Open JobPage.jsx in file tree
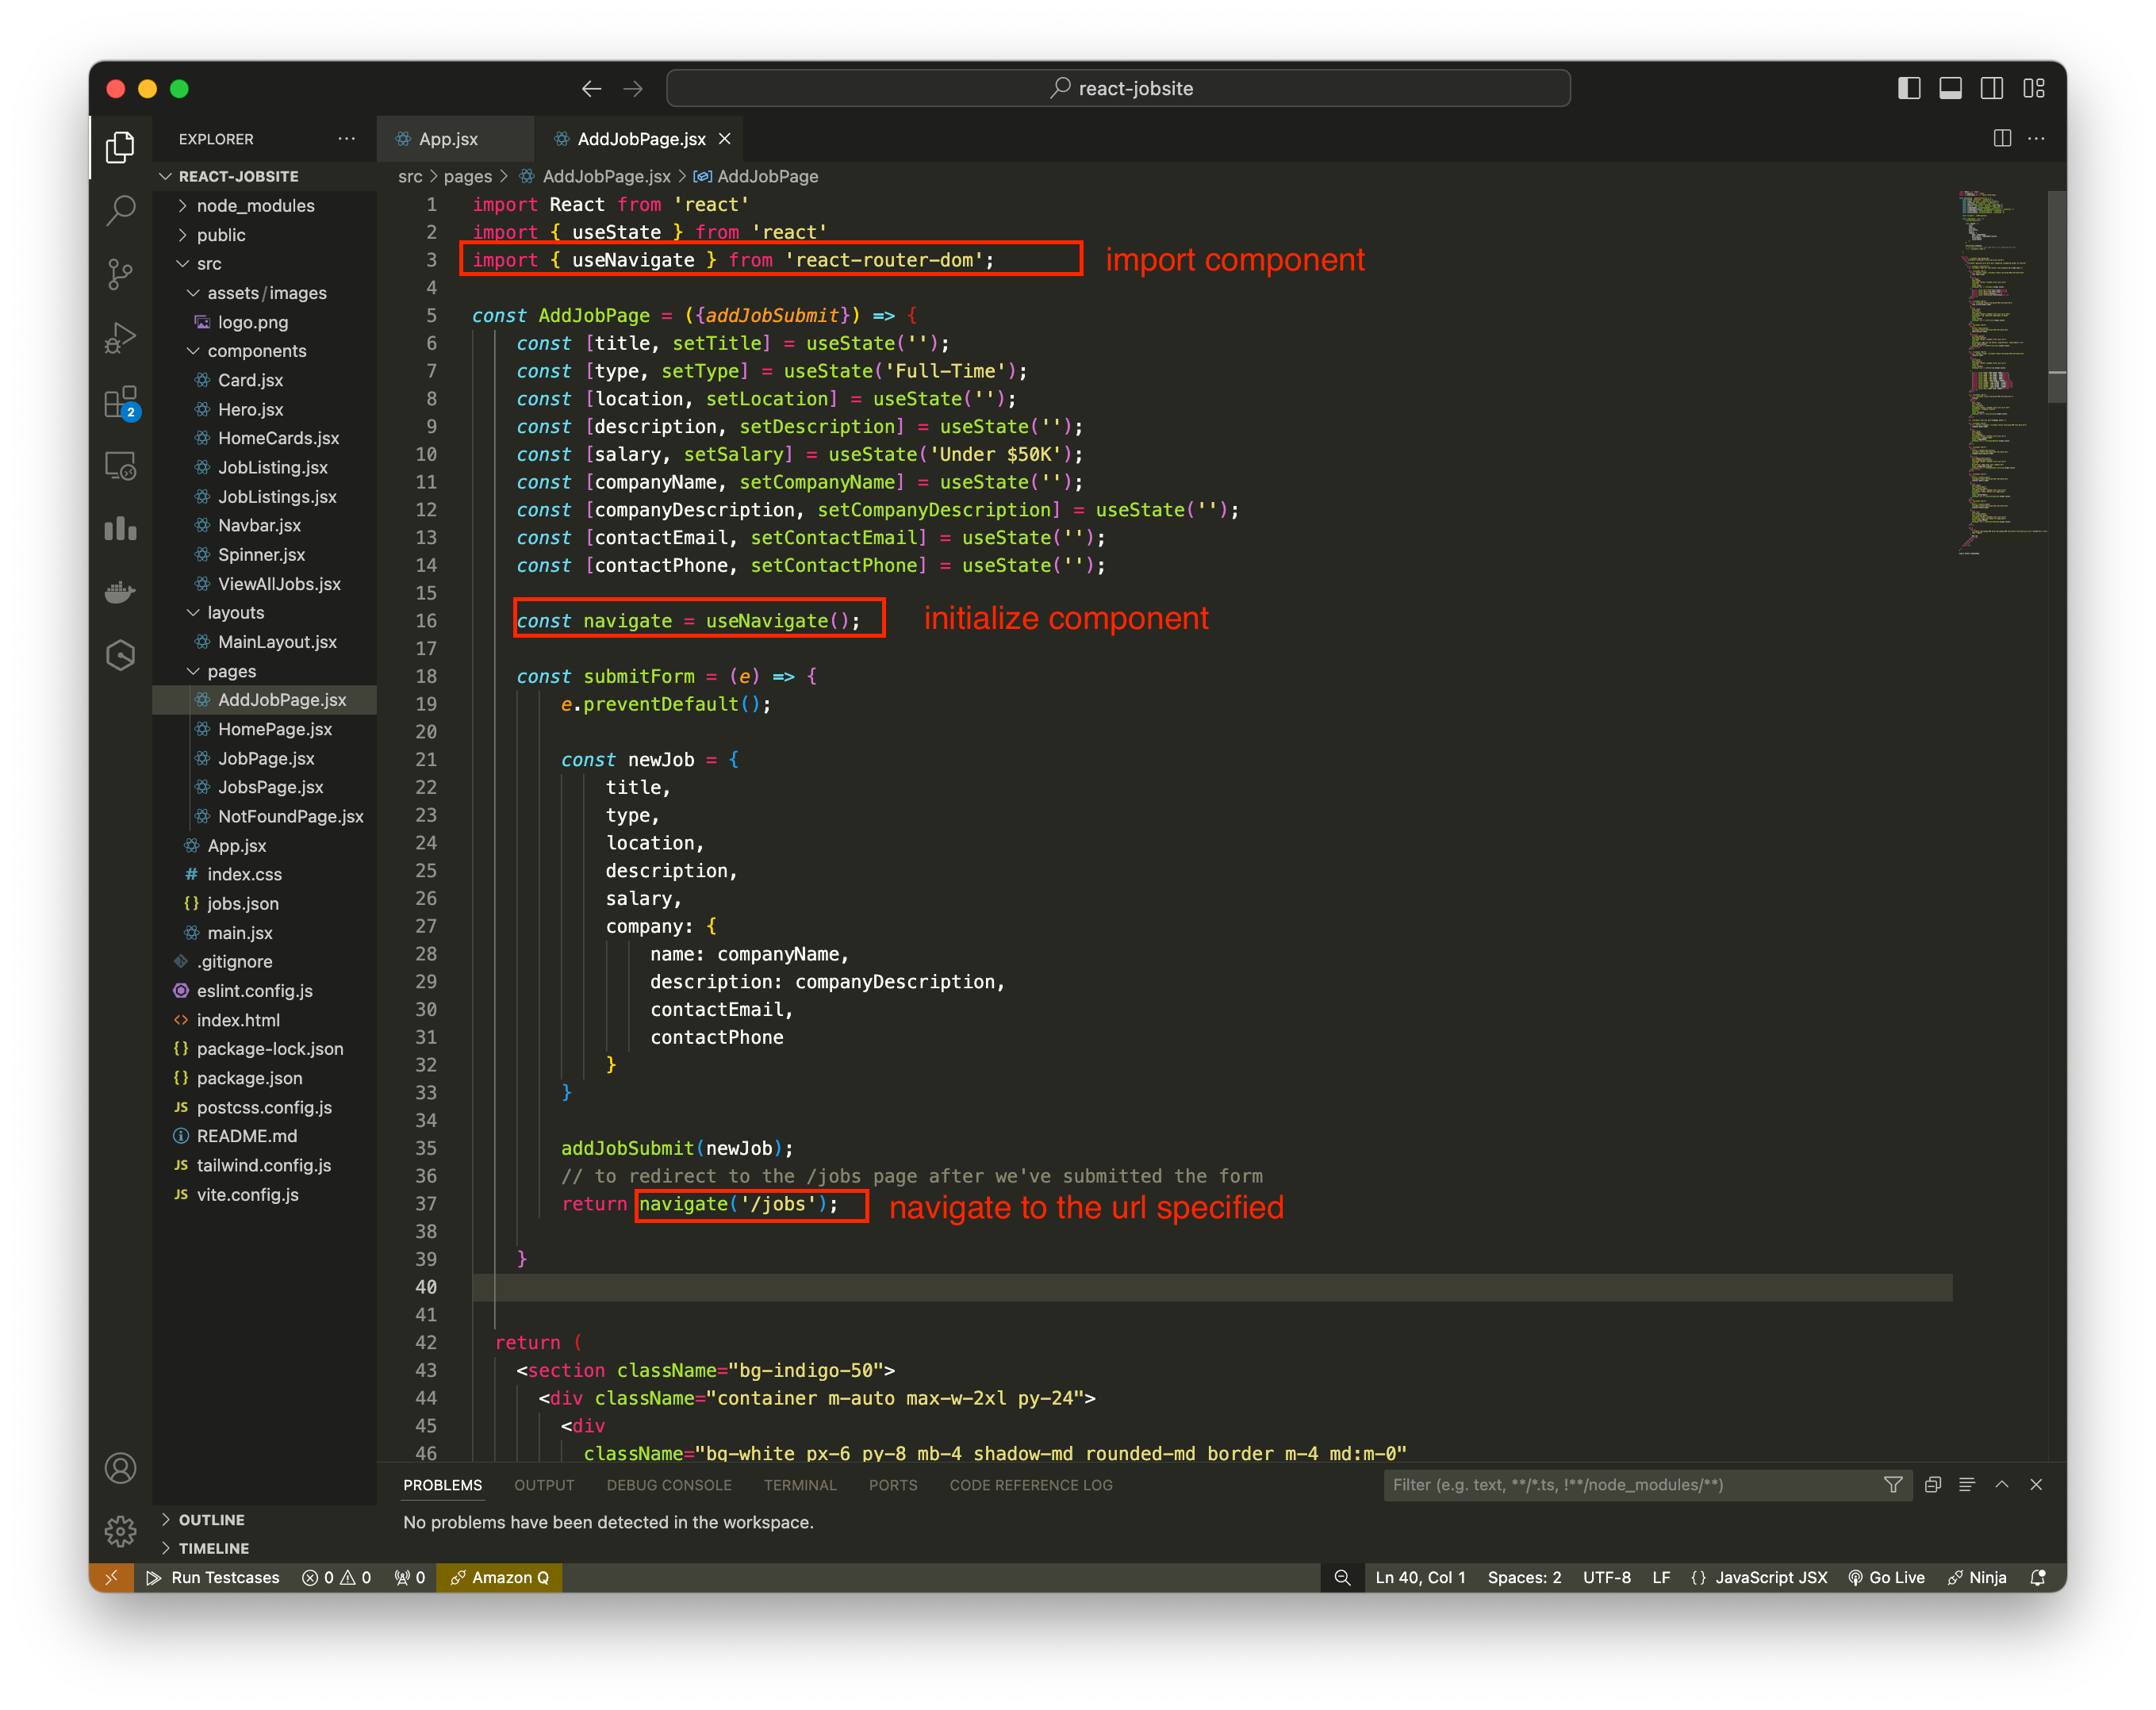The height and width of the screenshot is (1710, 2156). (266, 758)
